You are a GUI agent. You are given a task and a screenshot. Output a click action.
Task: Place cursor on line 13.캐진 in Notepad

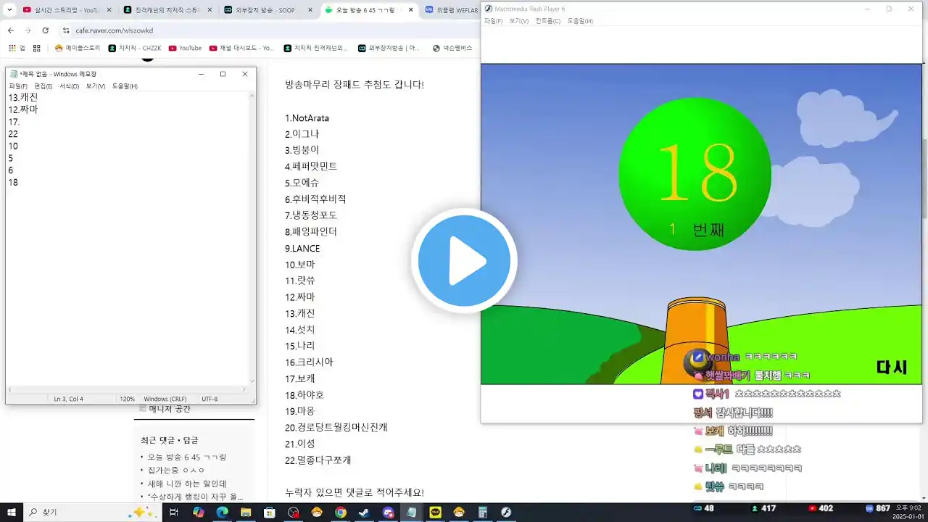coord(23,97)
